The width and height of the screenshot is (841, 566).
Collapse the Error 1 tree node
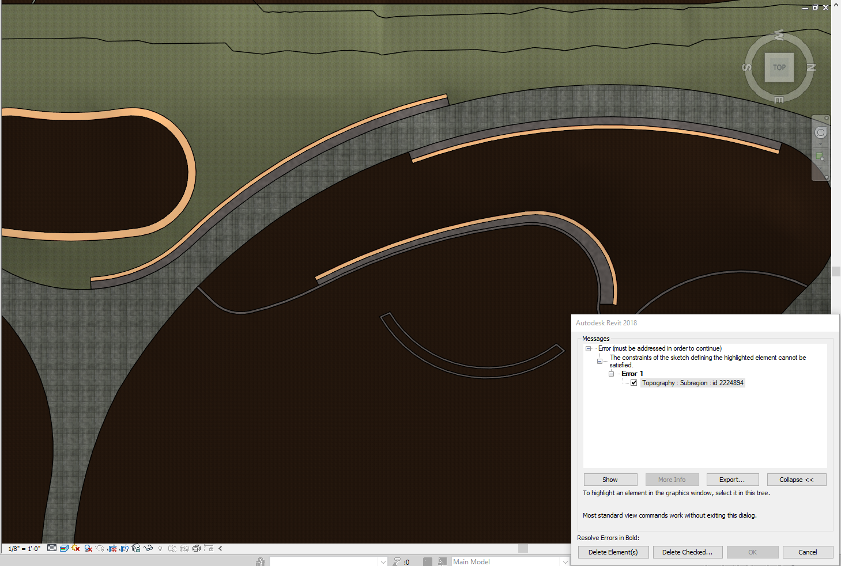[611, 373]
